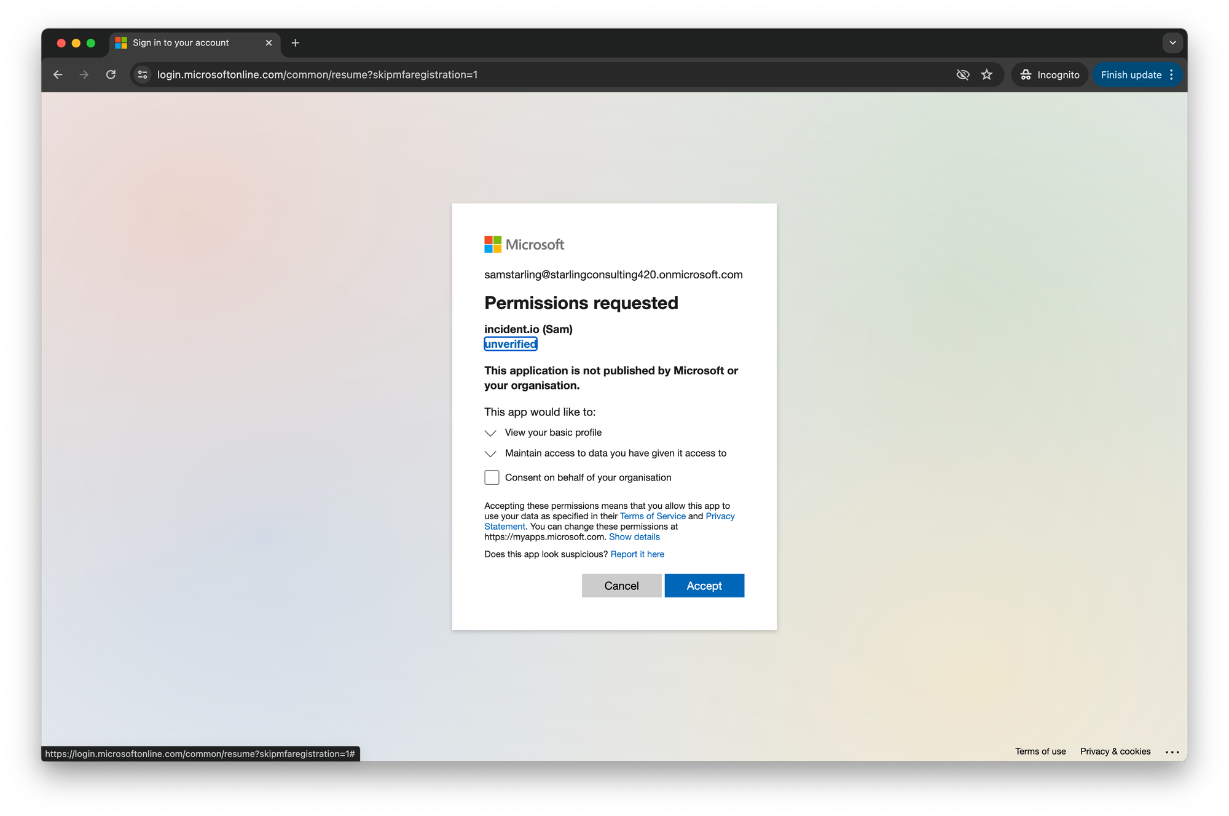Select the Sign in to your account tab

181,42
